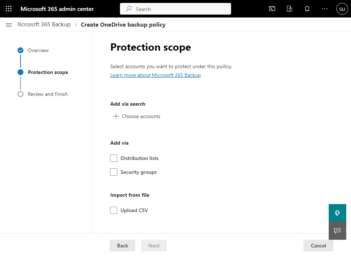Screen dimensions: 351x258
Task: Click the plus icon beside Choose accounts
Action: tap(116, 116)
